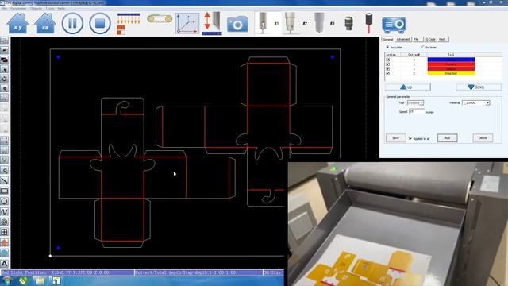
Task: Toggle Active checkbox for cutter 4 row
Action: [x=388, y=60]
